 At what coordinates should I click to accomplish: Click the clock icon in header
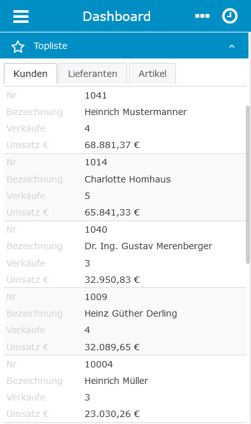[229, 17]
